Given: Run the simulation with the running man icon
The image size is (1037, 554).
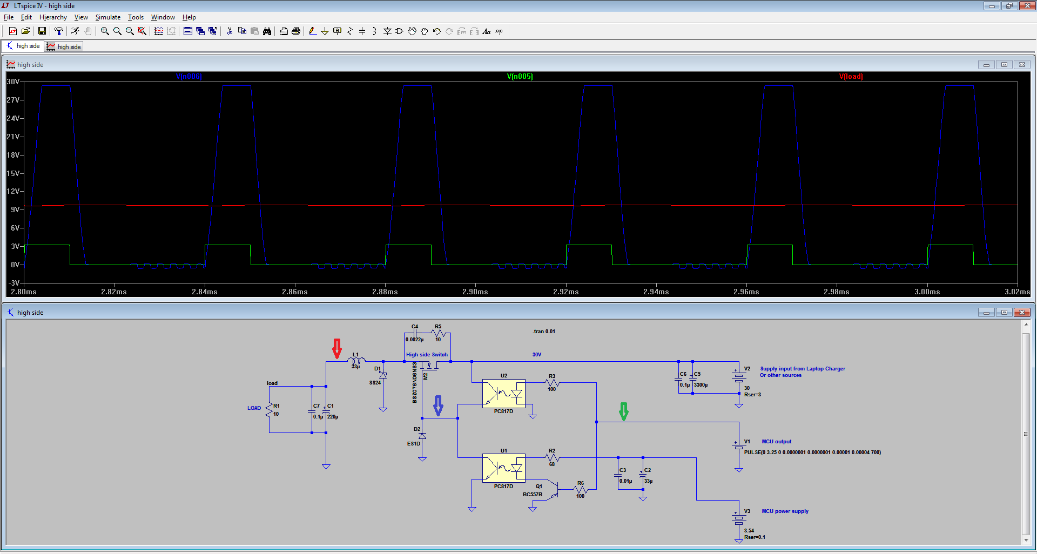Looking at the screenshot, I should [x=75, y=31].
